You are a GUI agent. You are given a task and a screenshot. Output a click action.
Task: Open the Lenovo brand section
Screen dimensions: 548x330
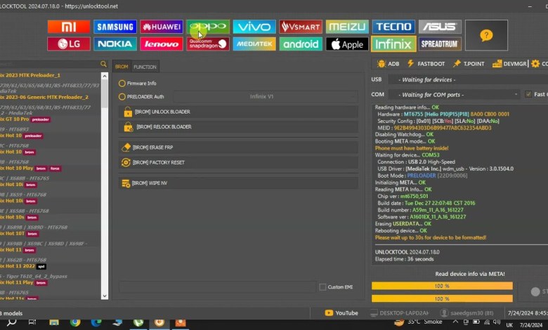[162, 44]
